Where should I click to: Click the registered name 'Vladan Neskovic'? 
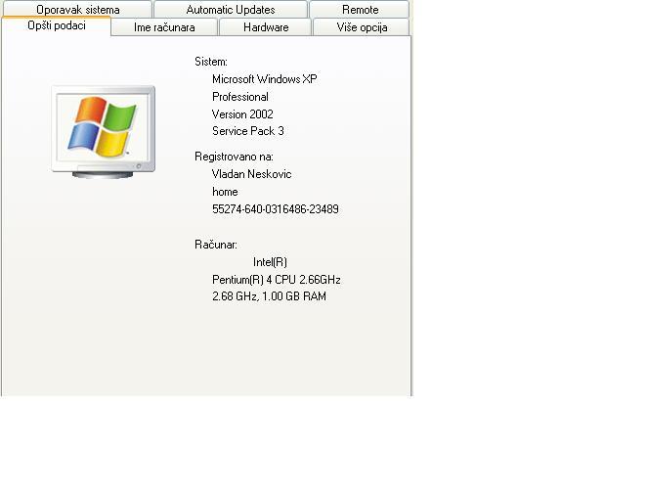click(252, 174)
